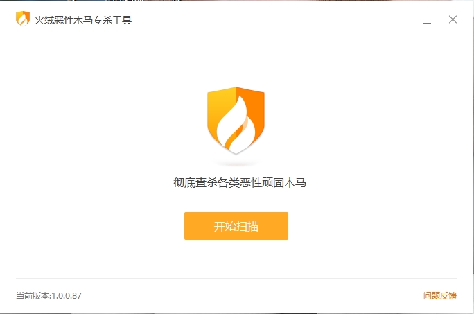Click the 当前版本 label in the footer

click(x=33, y=295)
